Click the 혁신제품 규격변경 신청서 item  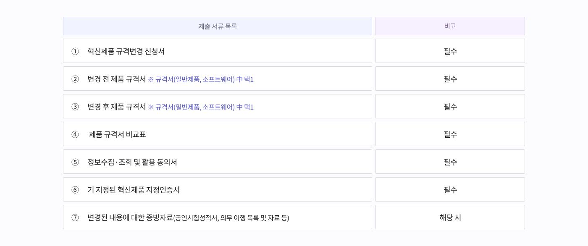pyautogui.click(x=126, y=51)
